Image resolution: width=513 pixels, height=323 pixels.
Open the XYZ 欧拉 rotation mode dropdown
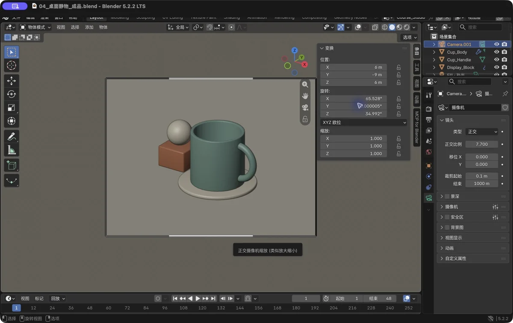point(364,122)
